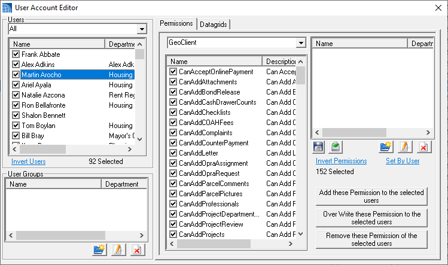The width and height of the screenshot is (448, 265).
Task: Click the new user group folder icon
Action: (x=99, y=250)
